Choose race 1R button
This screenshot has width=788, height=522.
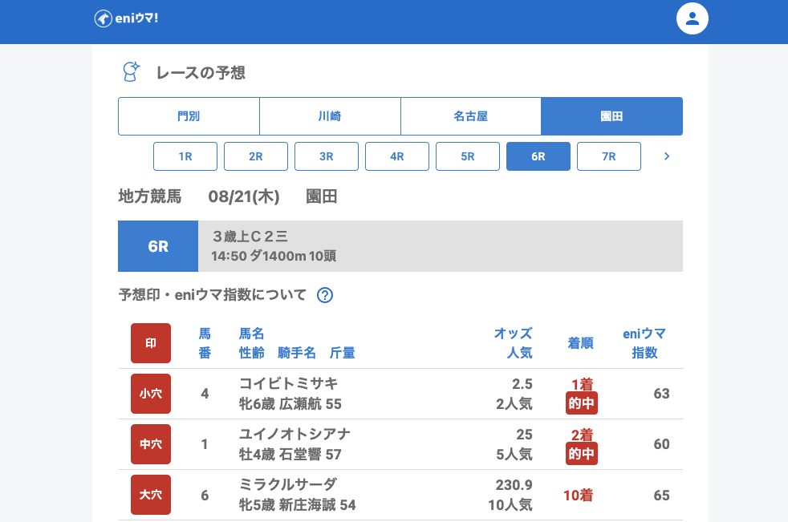point(185,156)
